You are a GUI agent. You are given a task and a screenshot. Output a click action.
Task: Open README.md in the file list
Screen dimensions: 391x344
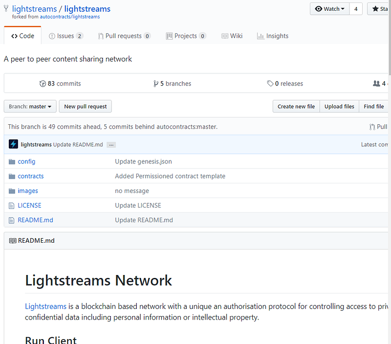pyautogui.click(x=35, y=220)
